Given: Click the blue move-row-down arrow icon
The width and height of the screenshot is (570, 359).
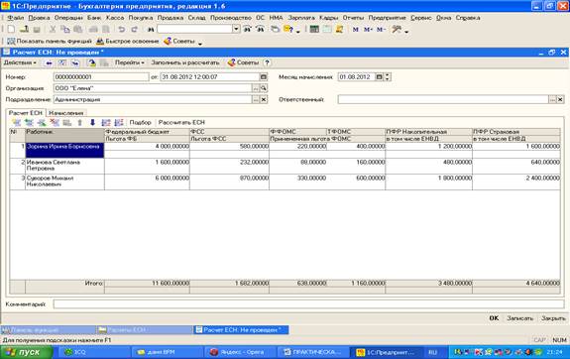Looking at the screenshot, I should click(92, 123).
